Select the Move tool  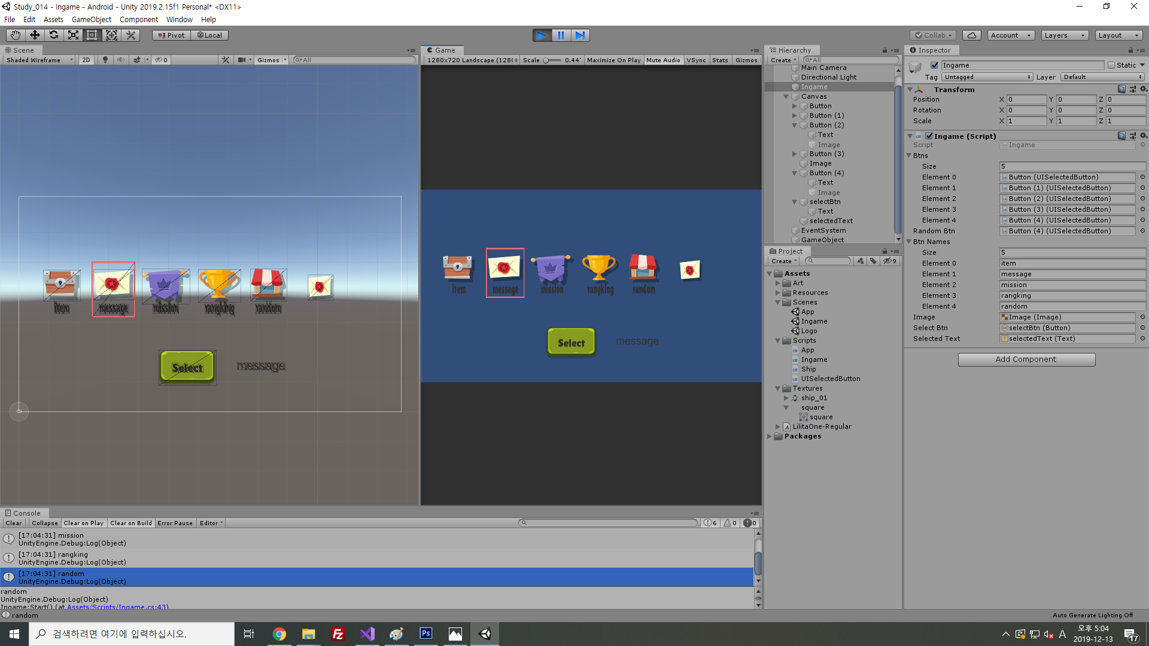(35, 35)
